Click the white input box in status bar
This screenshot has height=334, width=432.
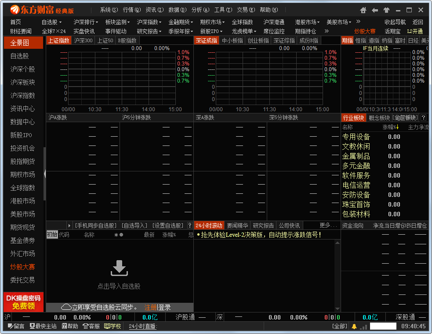(383, 326)
